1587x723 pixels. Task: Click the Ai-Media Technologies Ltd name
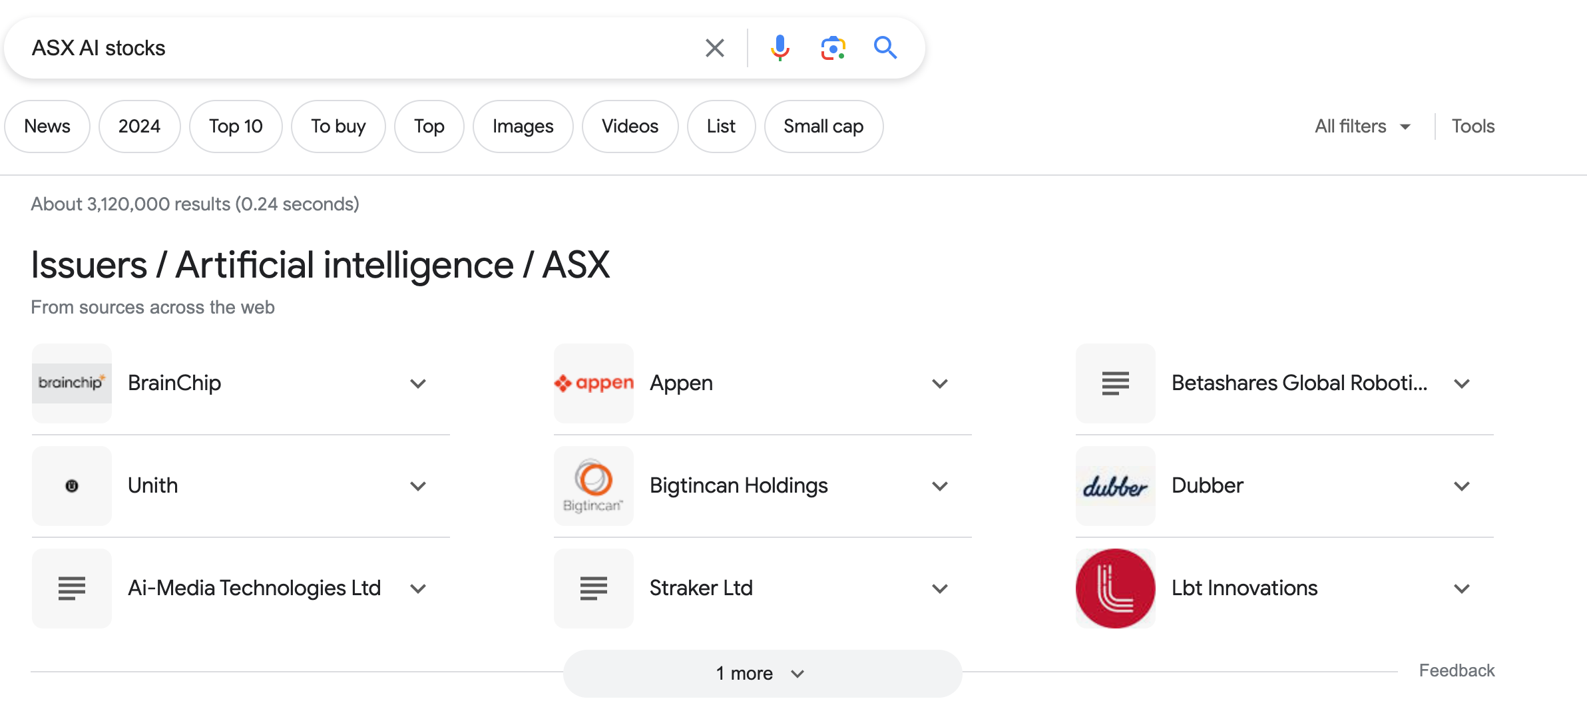coord(254,589)
